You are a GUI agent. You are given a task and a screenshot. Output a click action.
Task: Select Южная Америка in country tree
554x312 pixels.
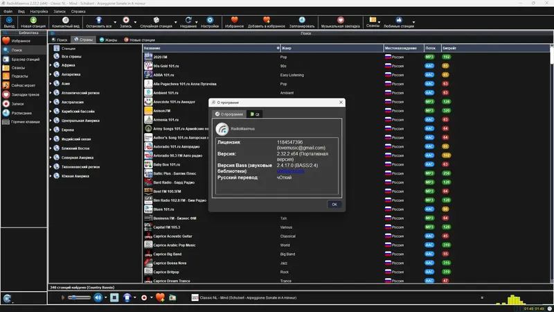click(75, 176)
